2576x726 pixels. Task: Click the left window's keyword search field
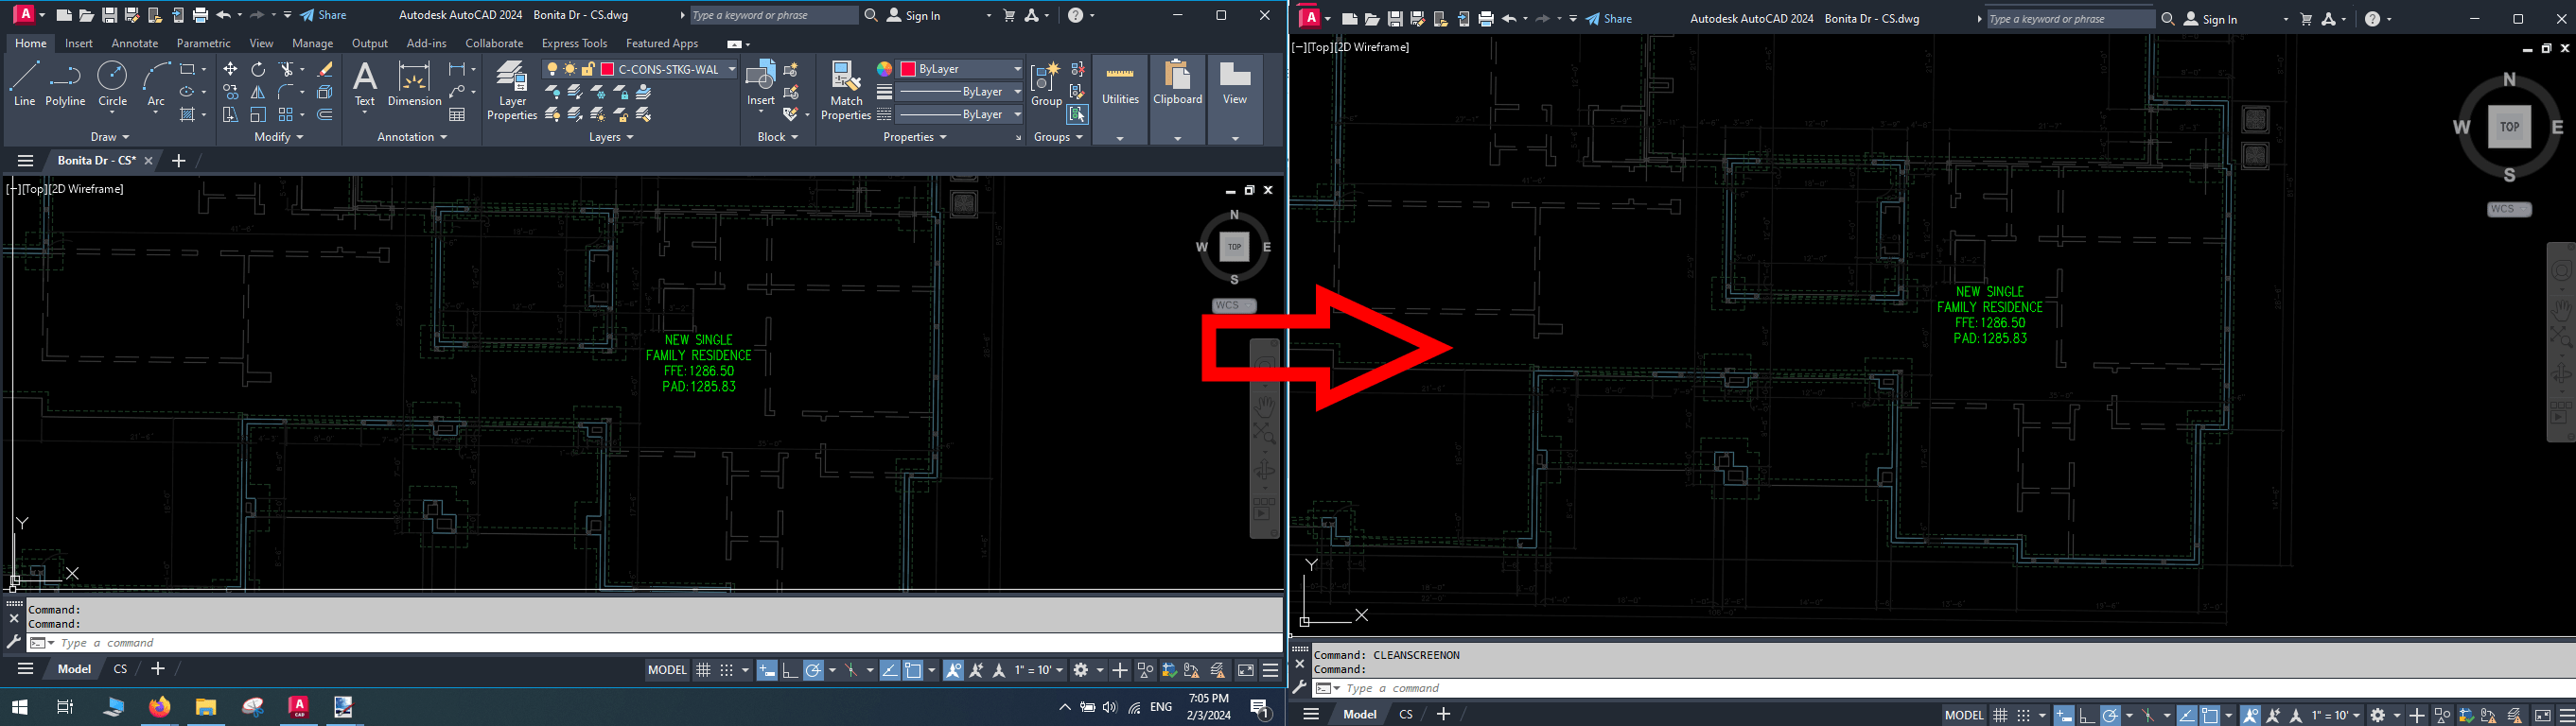click(x=774, y=15)
